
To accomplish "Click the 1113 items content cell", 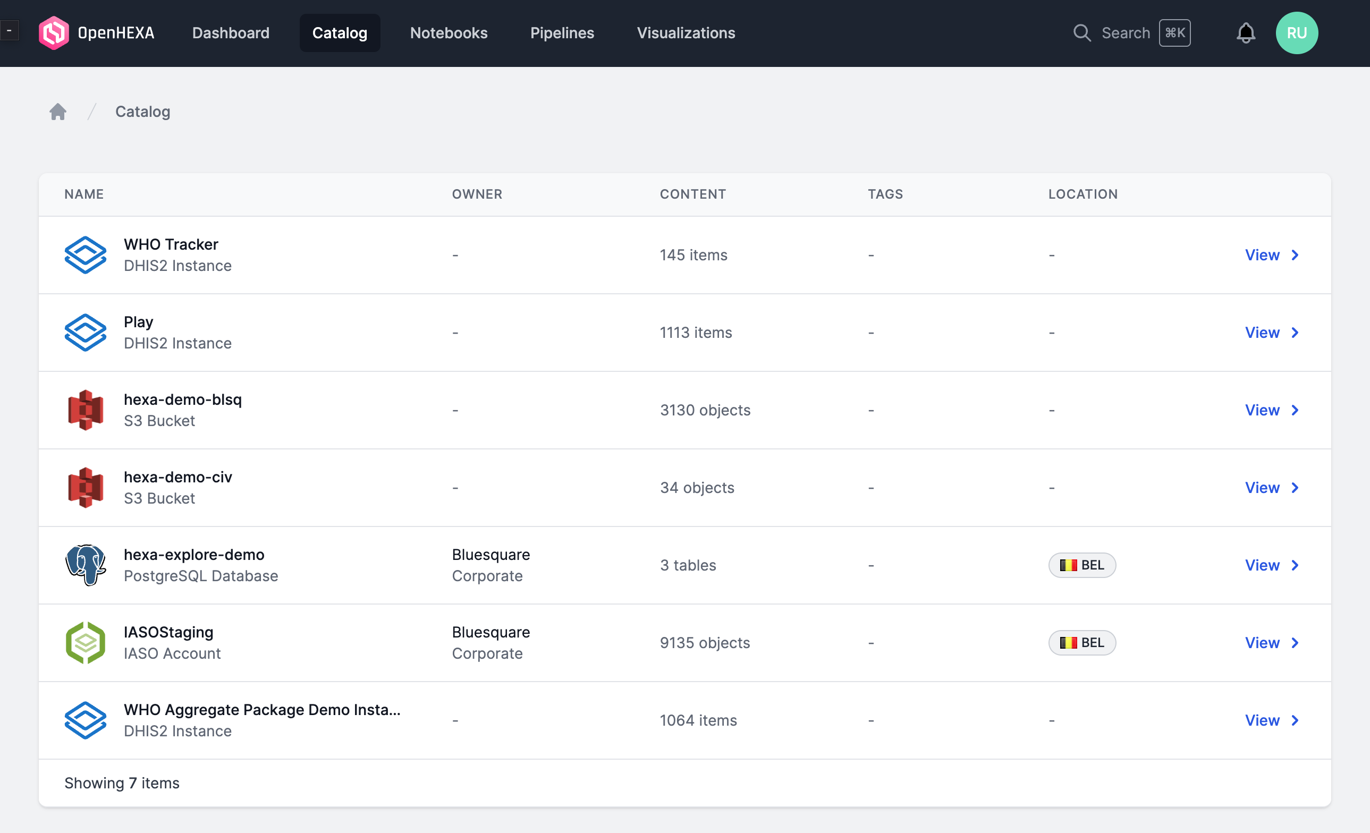I will click(696, 333).
